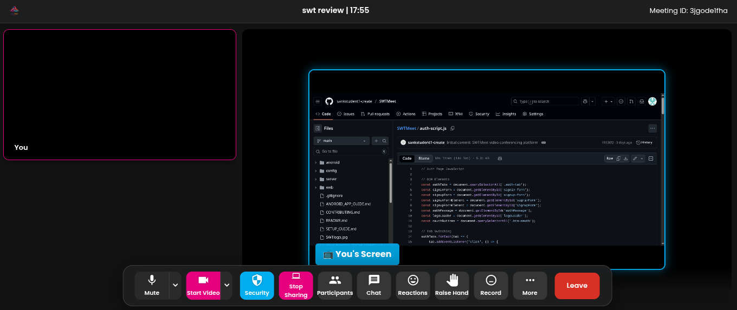Click the "You" video thumbnail

[x=120, y=95]
